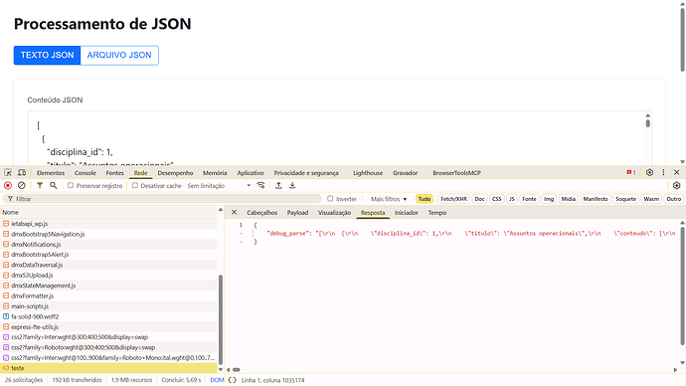Screen dimensions: 686x386
Task: Switch to the Console tab
Action: [85, 173]
